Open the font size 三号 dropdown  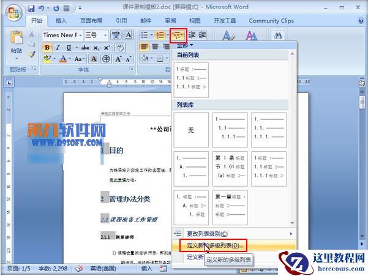105,35
